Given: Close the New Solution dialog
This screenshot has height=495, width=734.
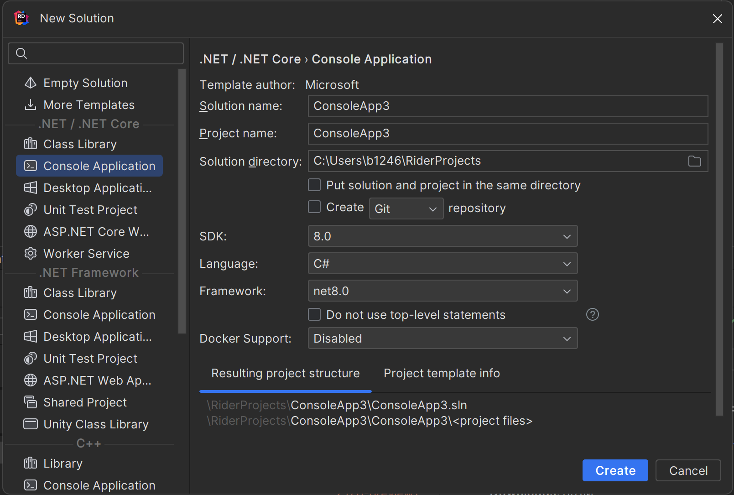Looking at the screenshot, I should coord(718,19).
